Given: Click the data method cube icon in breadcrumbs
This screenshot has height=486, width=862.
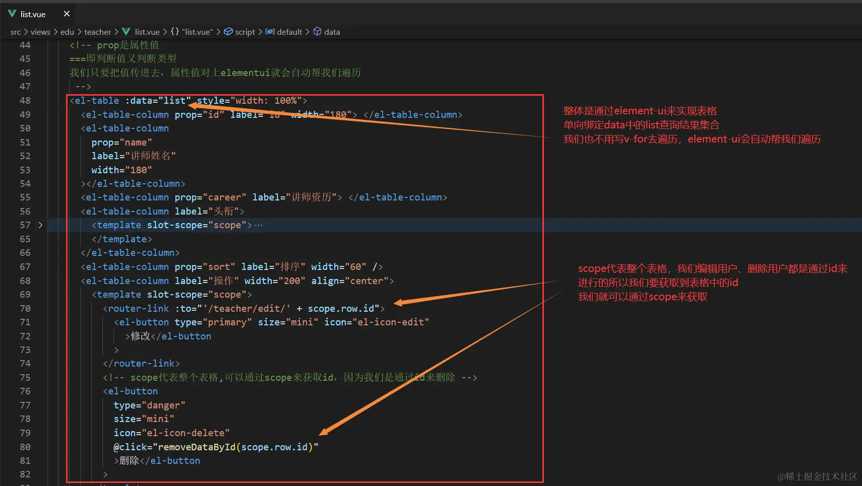Looking at the screenshot, I should point(317,32).
